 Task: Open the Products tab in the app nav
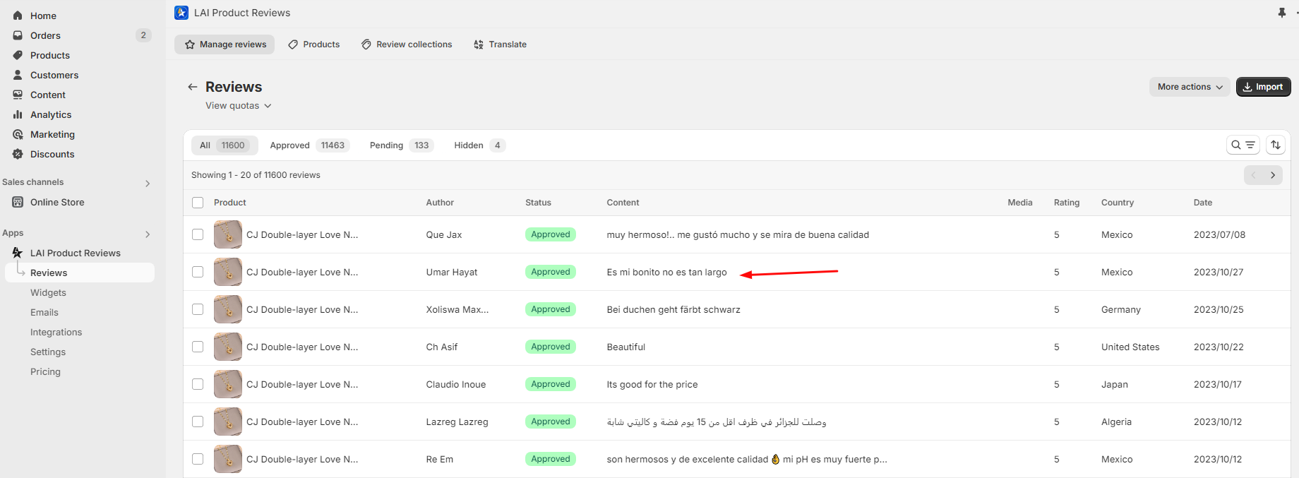click(x=313, y=44)
